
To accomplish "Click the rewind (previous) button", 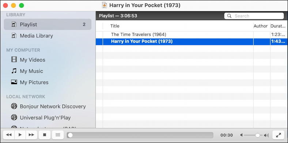I will [9, 135].
